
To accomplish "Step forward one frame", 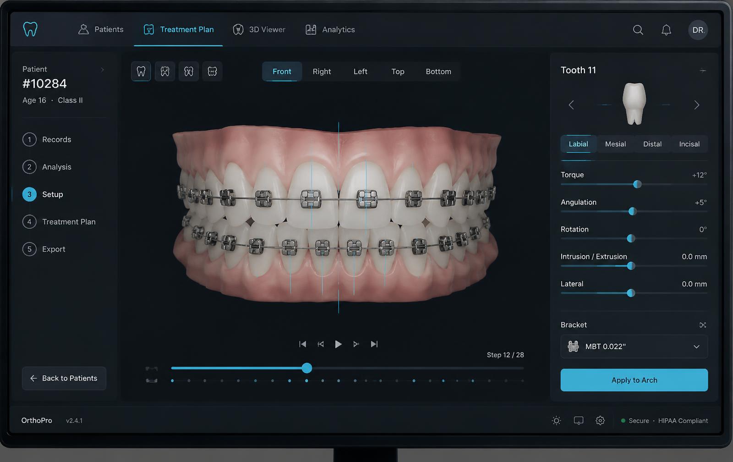I will coord(356,344).
